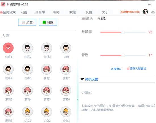Collapse the 高级设置 section triangle
Image resolution: width=156 pixels, height=123 pixels.
(x=82, y=79)
